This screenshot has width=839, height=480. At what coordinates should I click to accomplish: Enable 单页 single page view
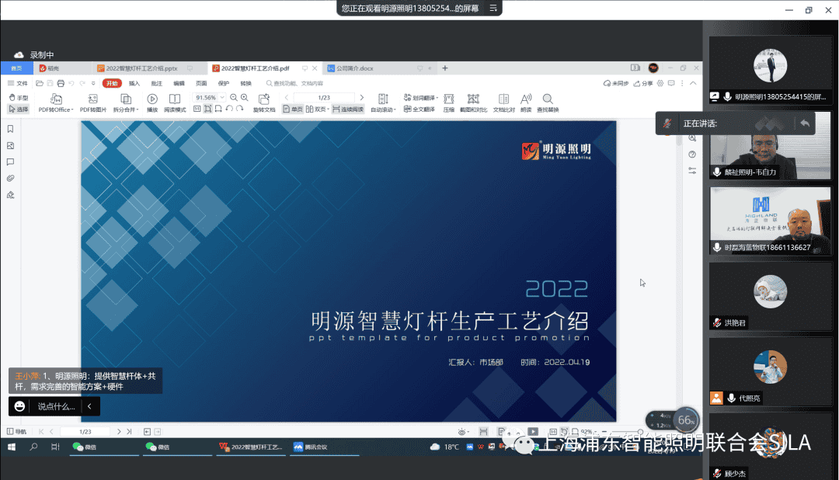click(x=292, y=110)
